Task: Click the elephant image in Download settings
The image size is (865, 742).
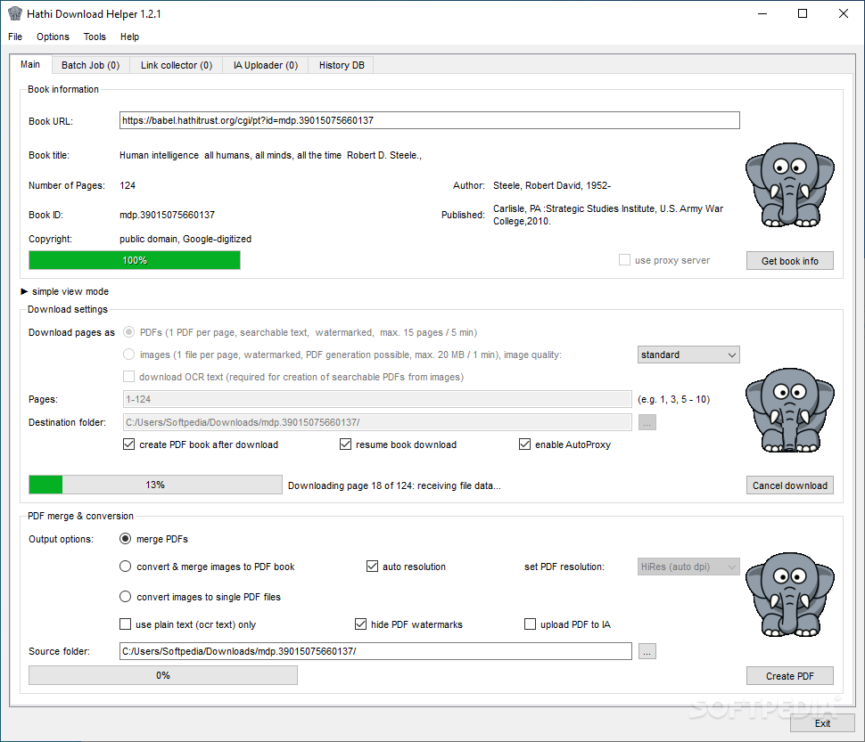Action: (x=789, y=411)
